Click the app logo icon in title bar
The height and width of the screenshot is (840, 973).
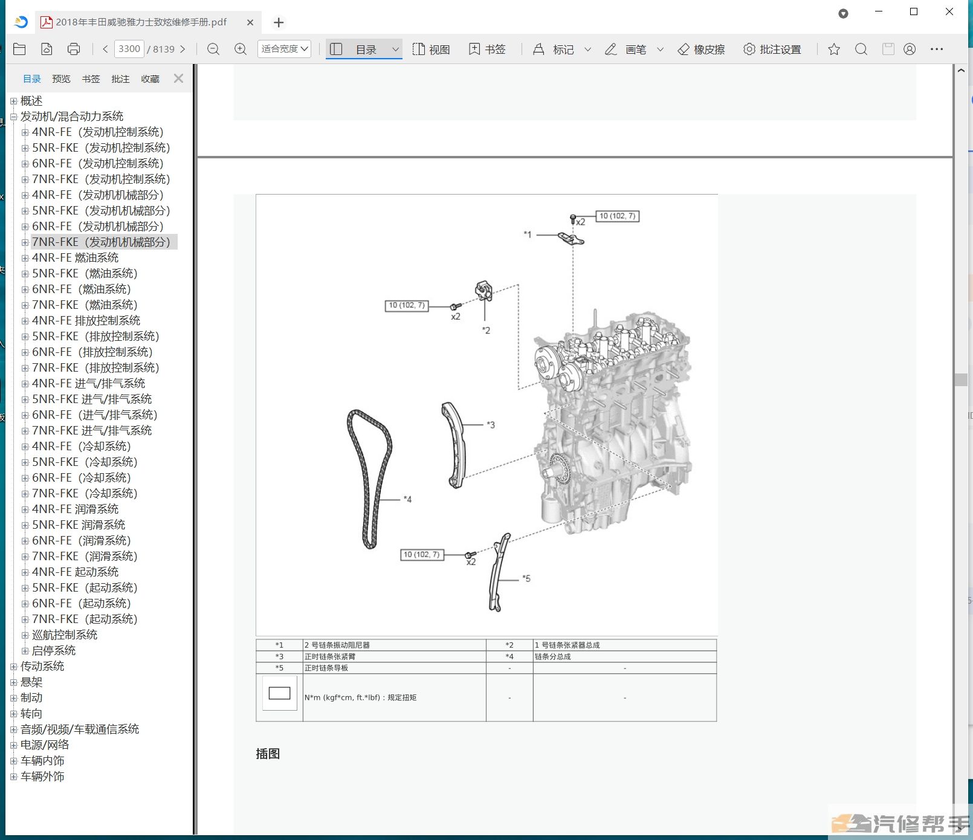click(x=21, y=22)
